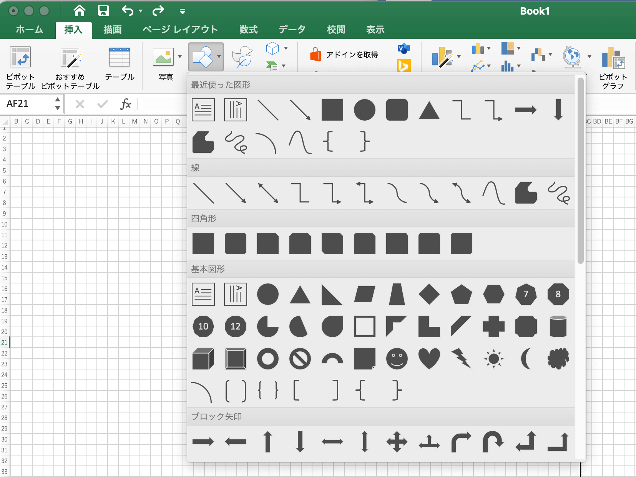Image resolution: width=636 pixels, height=477 pixels.
Task: Open the ページ レイアウト tab
Action: (180, 30)
